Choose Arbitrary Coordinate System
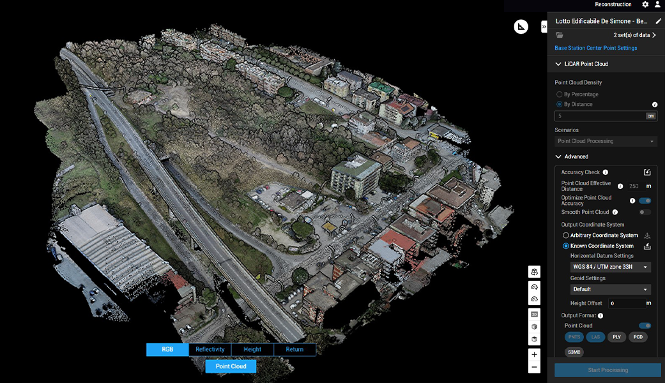 pos(565,235)
